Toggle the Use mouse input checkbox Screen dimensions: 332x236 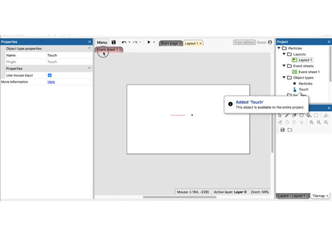pyautogui.click(x=50, y=75)
